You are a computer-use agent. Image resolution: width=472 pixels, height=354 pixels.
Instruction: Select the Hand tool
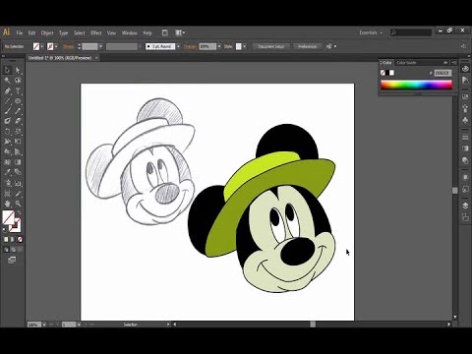[x=8, y=204]
